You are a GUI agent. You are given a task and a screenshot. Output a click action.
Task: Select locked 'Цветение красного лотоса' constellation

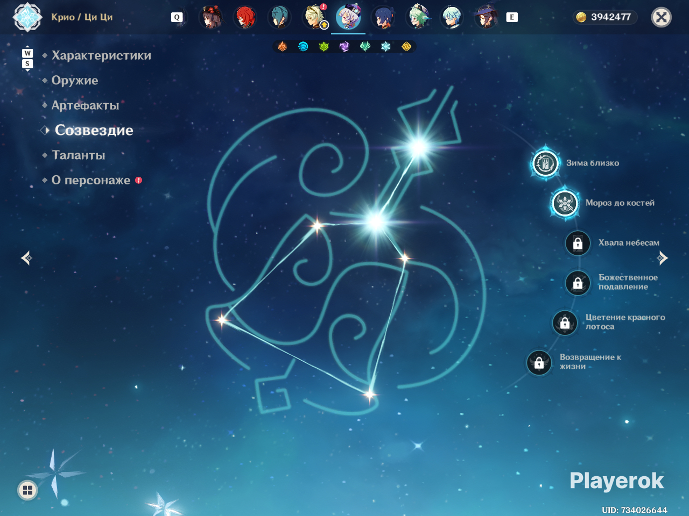tap(565, 322)
